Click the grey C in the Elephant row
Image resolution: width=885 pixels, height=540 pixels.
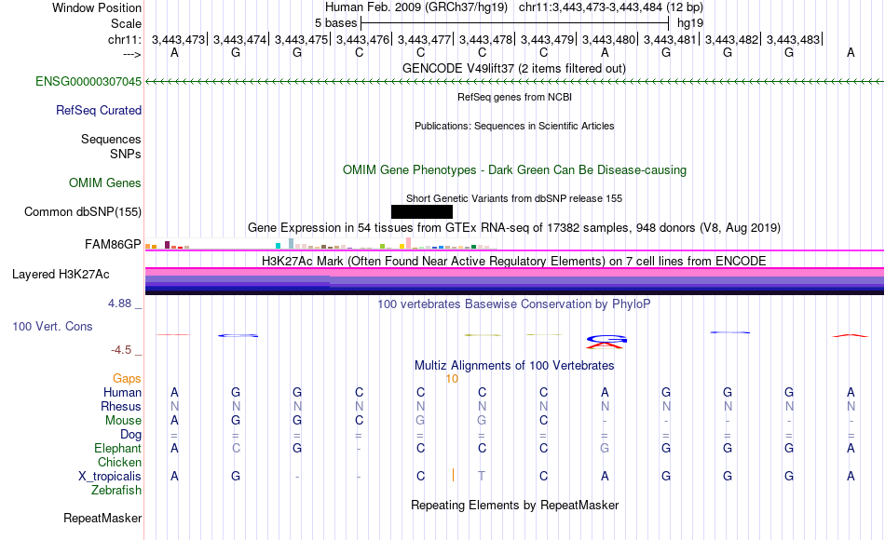[x=236, y=448]
